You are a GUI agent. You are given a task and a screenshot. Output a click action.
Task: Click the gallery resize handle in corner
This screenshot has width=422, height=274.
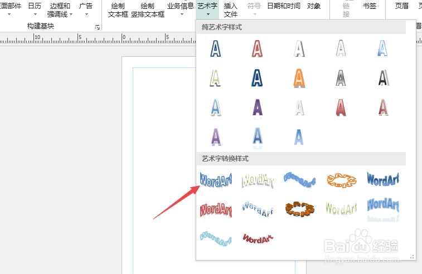pos(412,257)
